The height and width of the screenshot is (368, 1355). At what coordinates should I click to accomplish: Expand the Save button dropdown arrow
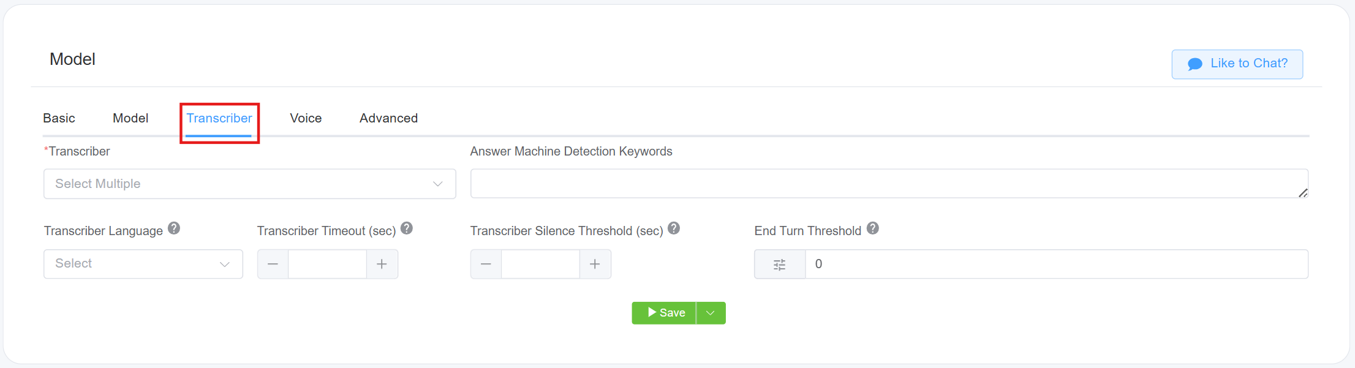[x=711, y=313]
